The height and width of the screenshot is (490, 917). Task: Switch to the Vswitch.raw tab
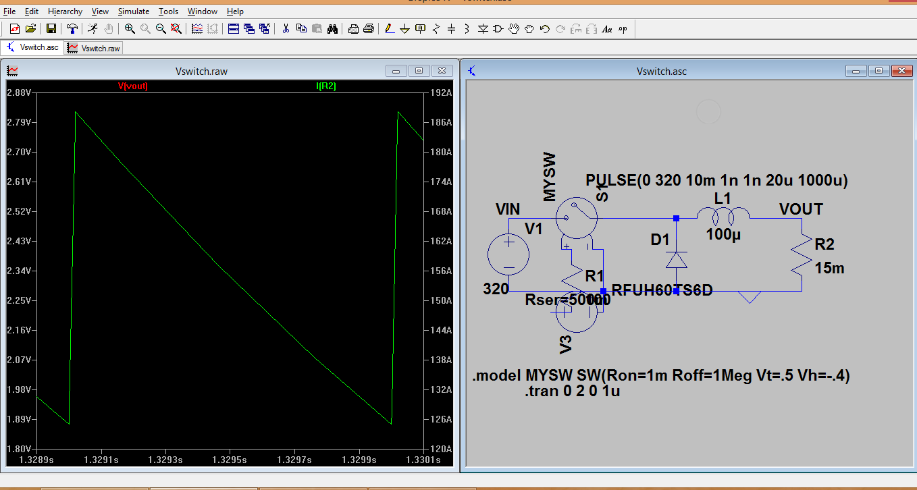click(x=94, y=49)
